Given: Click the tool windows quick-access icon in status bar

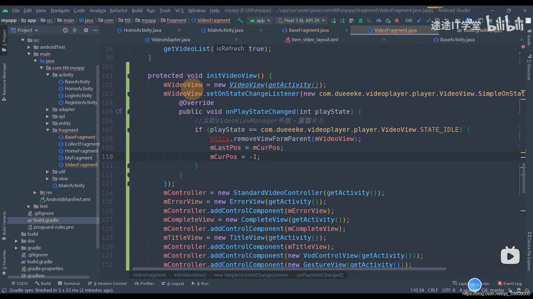Looking at the screenshot, I should click(4, 290).
